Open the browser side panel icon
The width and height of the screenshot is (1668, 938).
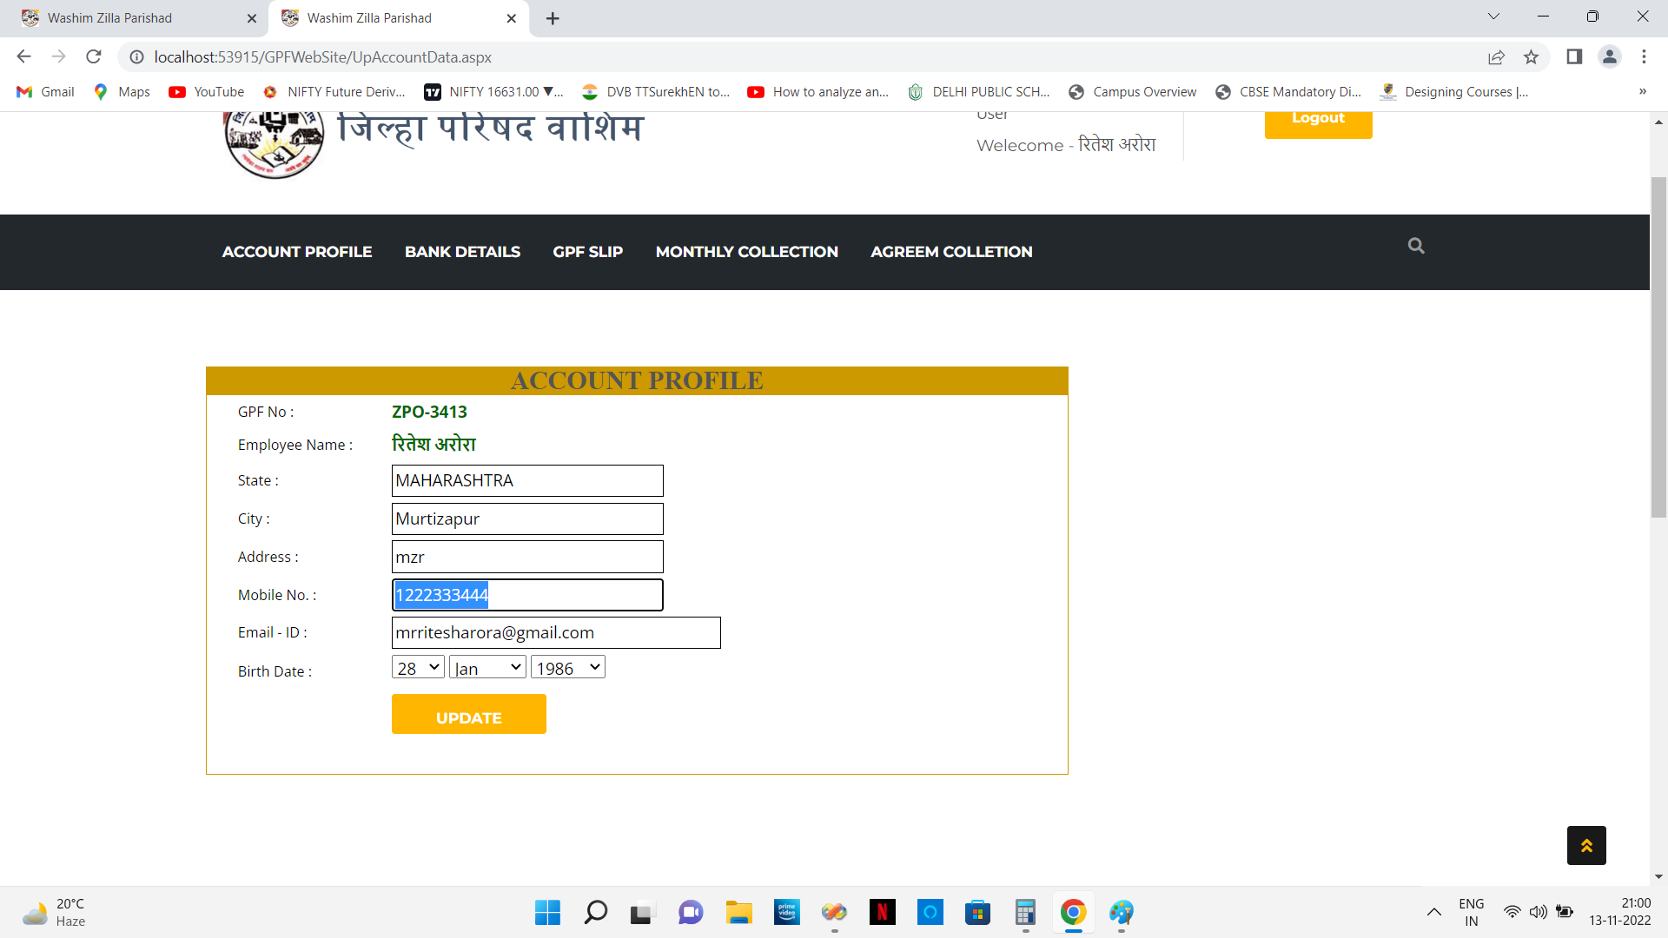1574,57
